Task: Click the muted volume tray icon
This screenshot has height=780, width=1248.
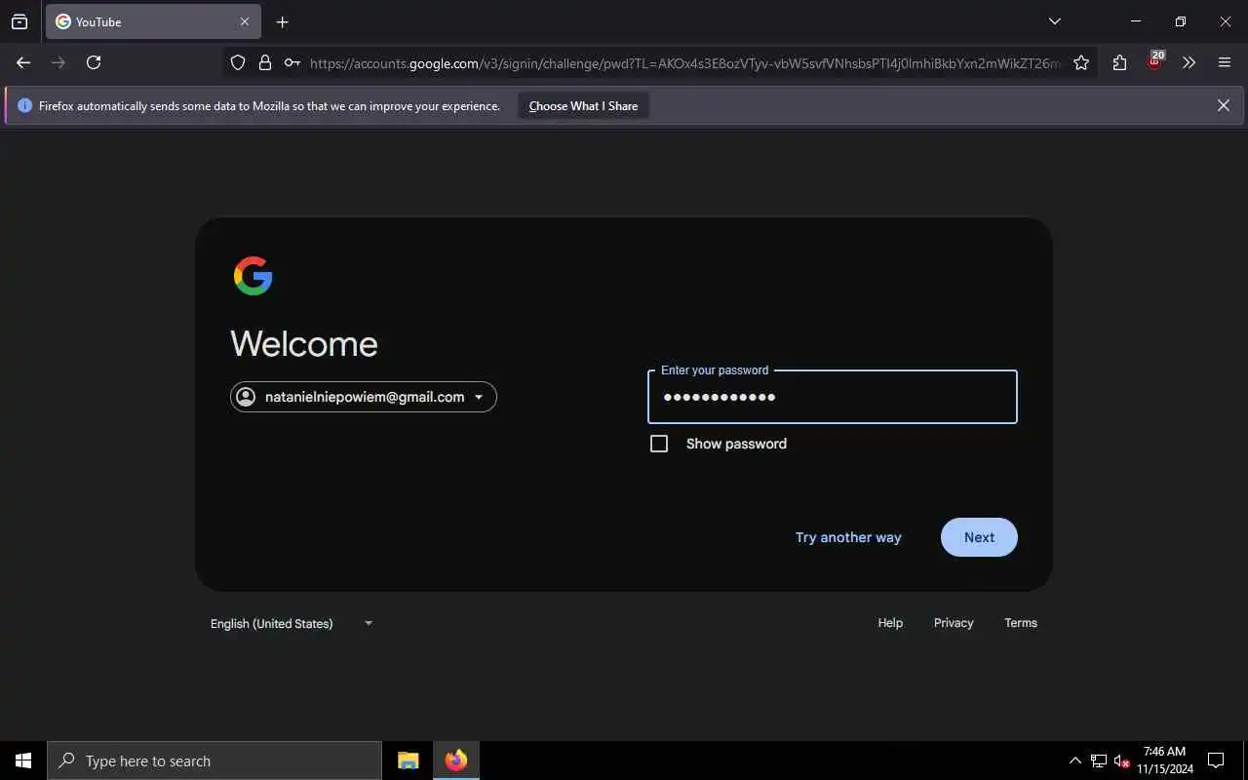Action: click(x=1121, y=760)
